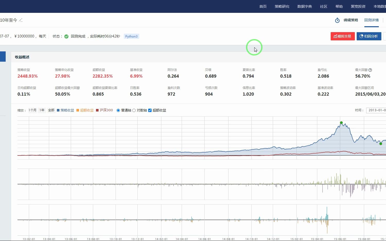Click the 超额收益最大回撤 value 50.05%

[63, 94]
